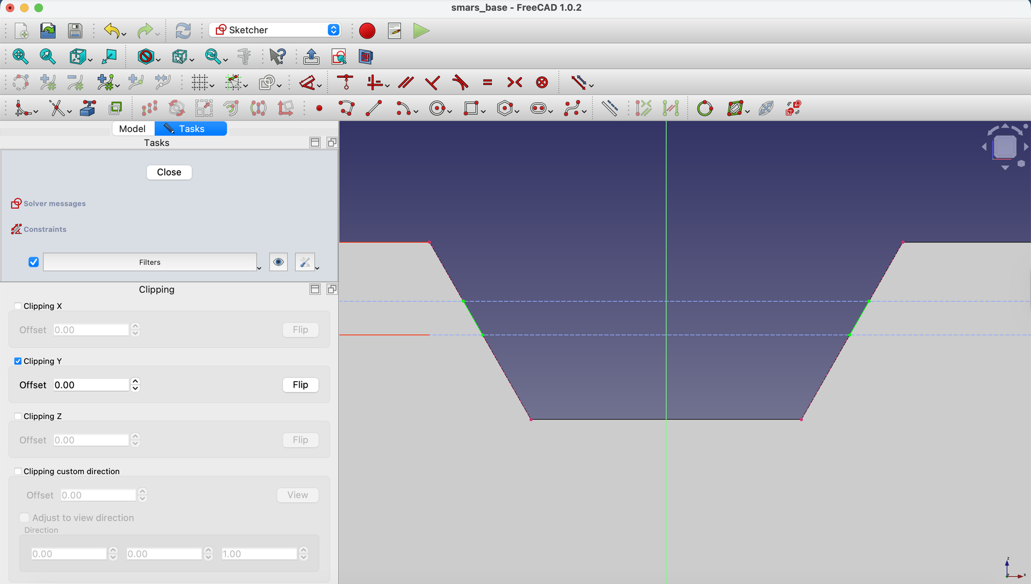
Task: Enable the Clipping X checkbox
Action: tap(18, 306)
